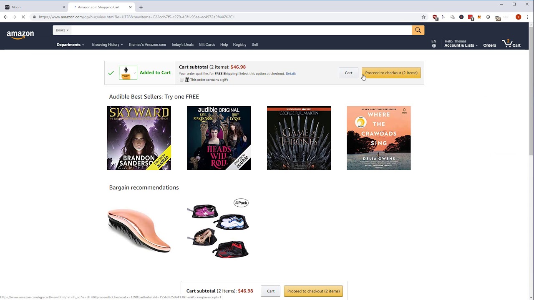Click the 'Bargain recommendations' heading
The width and height of the screenshot is (534, 300).
(144, 187)
